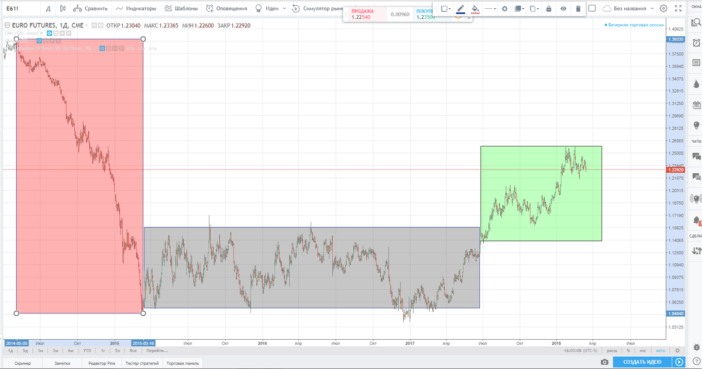Viewport: 702px width, 369px height.
Task: Toggle visibility eye for Объём indicator
Action: click(39, 41)
